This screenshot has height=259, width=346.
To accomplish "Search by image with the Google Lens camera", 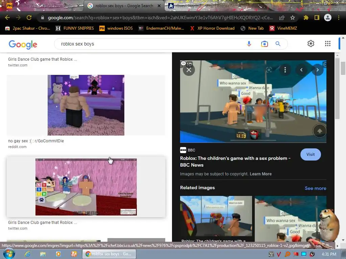I will click(x=264, y=44).
